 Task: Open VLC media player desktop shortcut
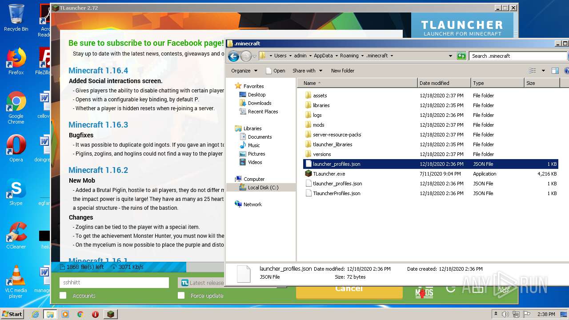coord(16,282)
